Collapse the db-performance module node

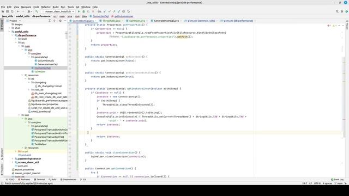click(x=13, y=35)
